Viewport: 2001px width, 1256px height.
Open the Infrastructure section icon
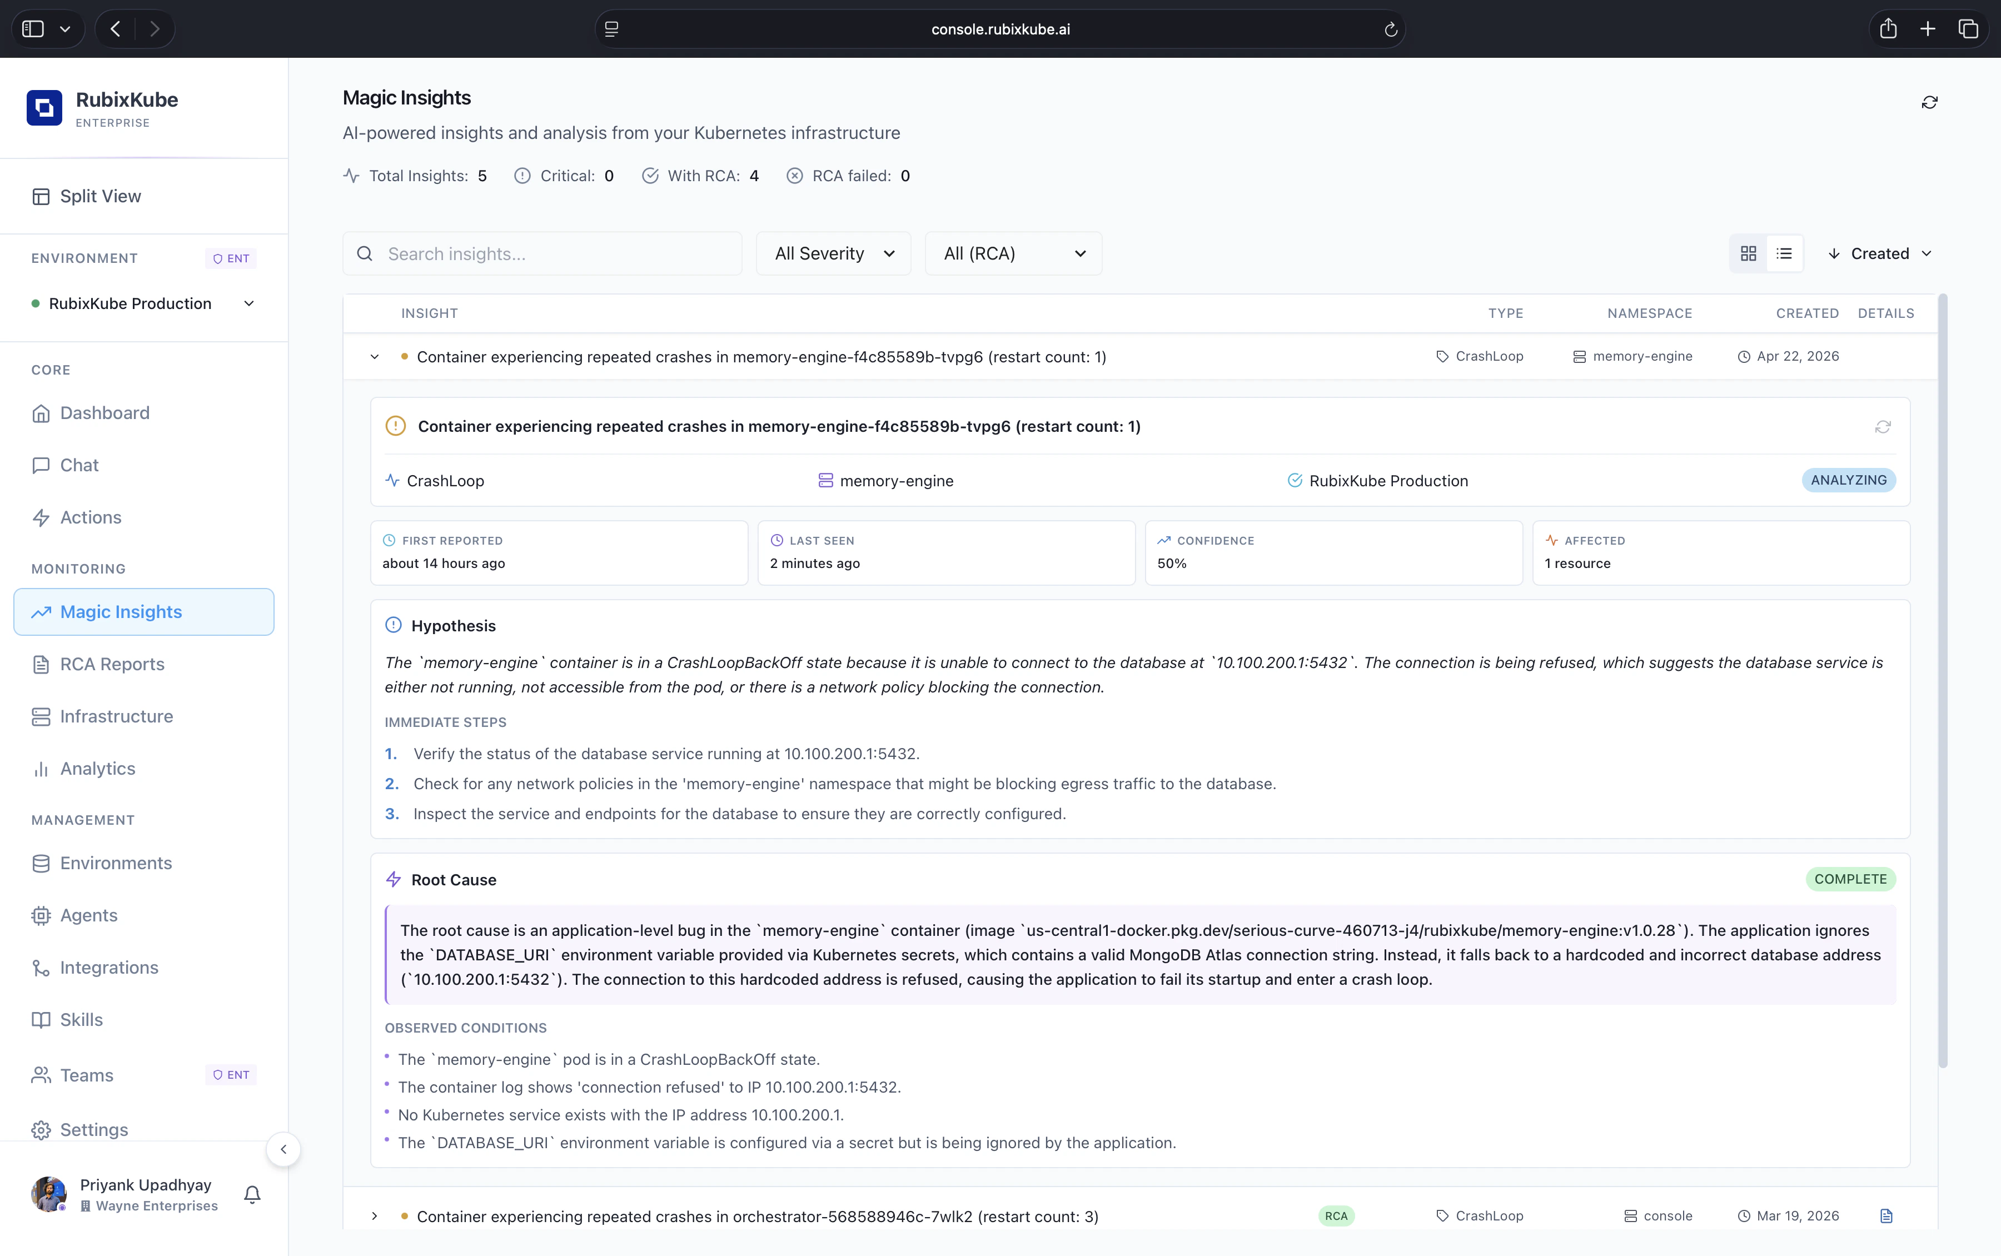point(42,716)
